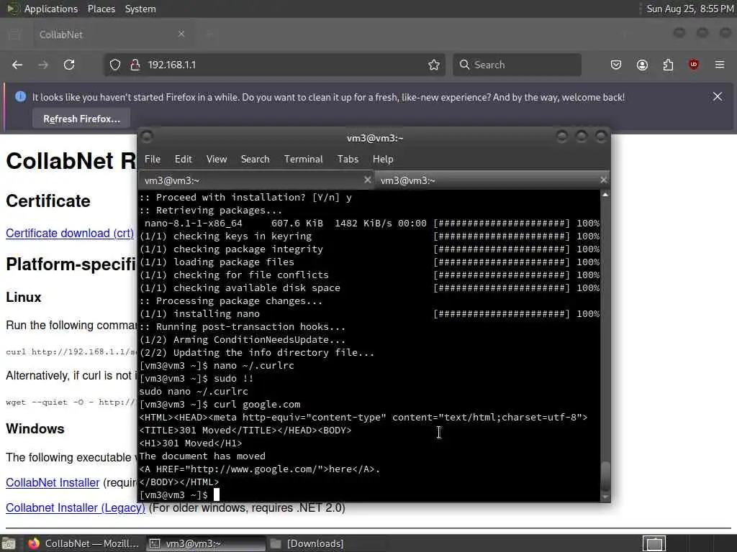This screenshot has height=552, width=737.
Task: Open the terminal Help menu
Action: [x=383, y=159]
